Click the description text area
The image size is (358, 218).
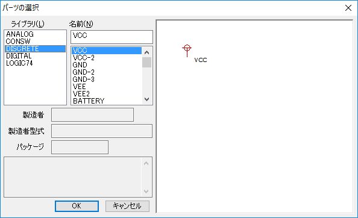(73, 177)
